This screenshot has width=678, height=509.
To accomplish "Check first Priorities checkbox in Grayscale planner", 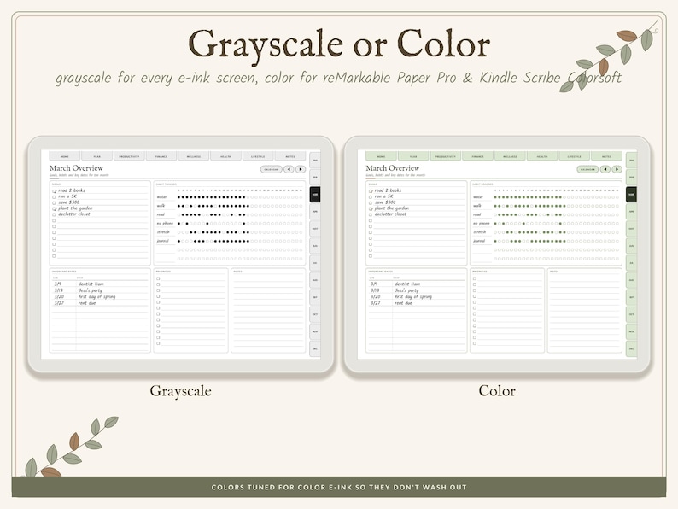I will coord(158,278).
